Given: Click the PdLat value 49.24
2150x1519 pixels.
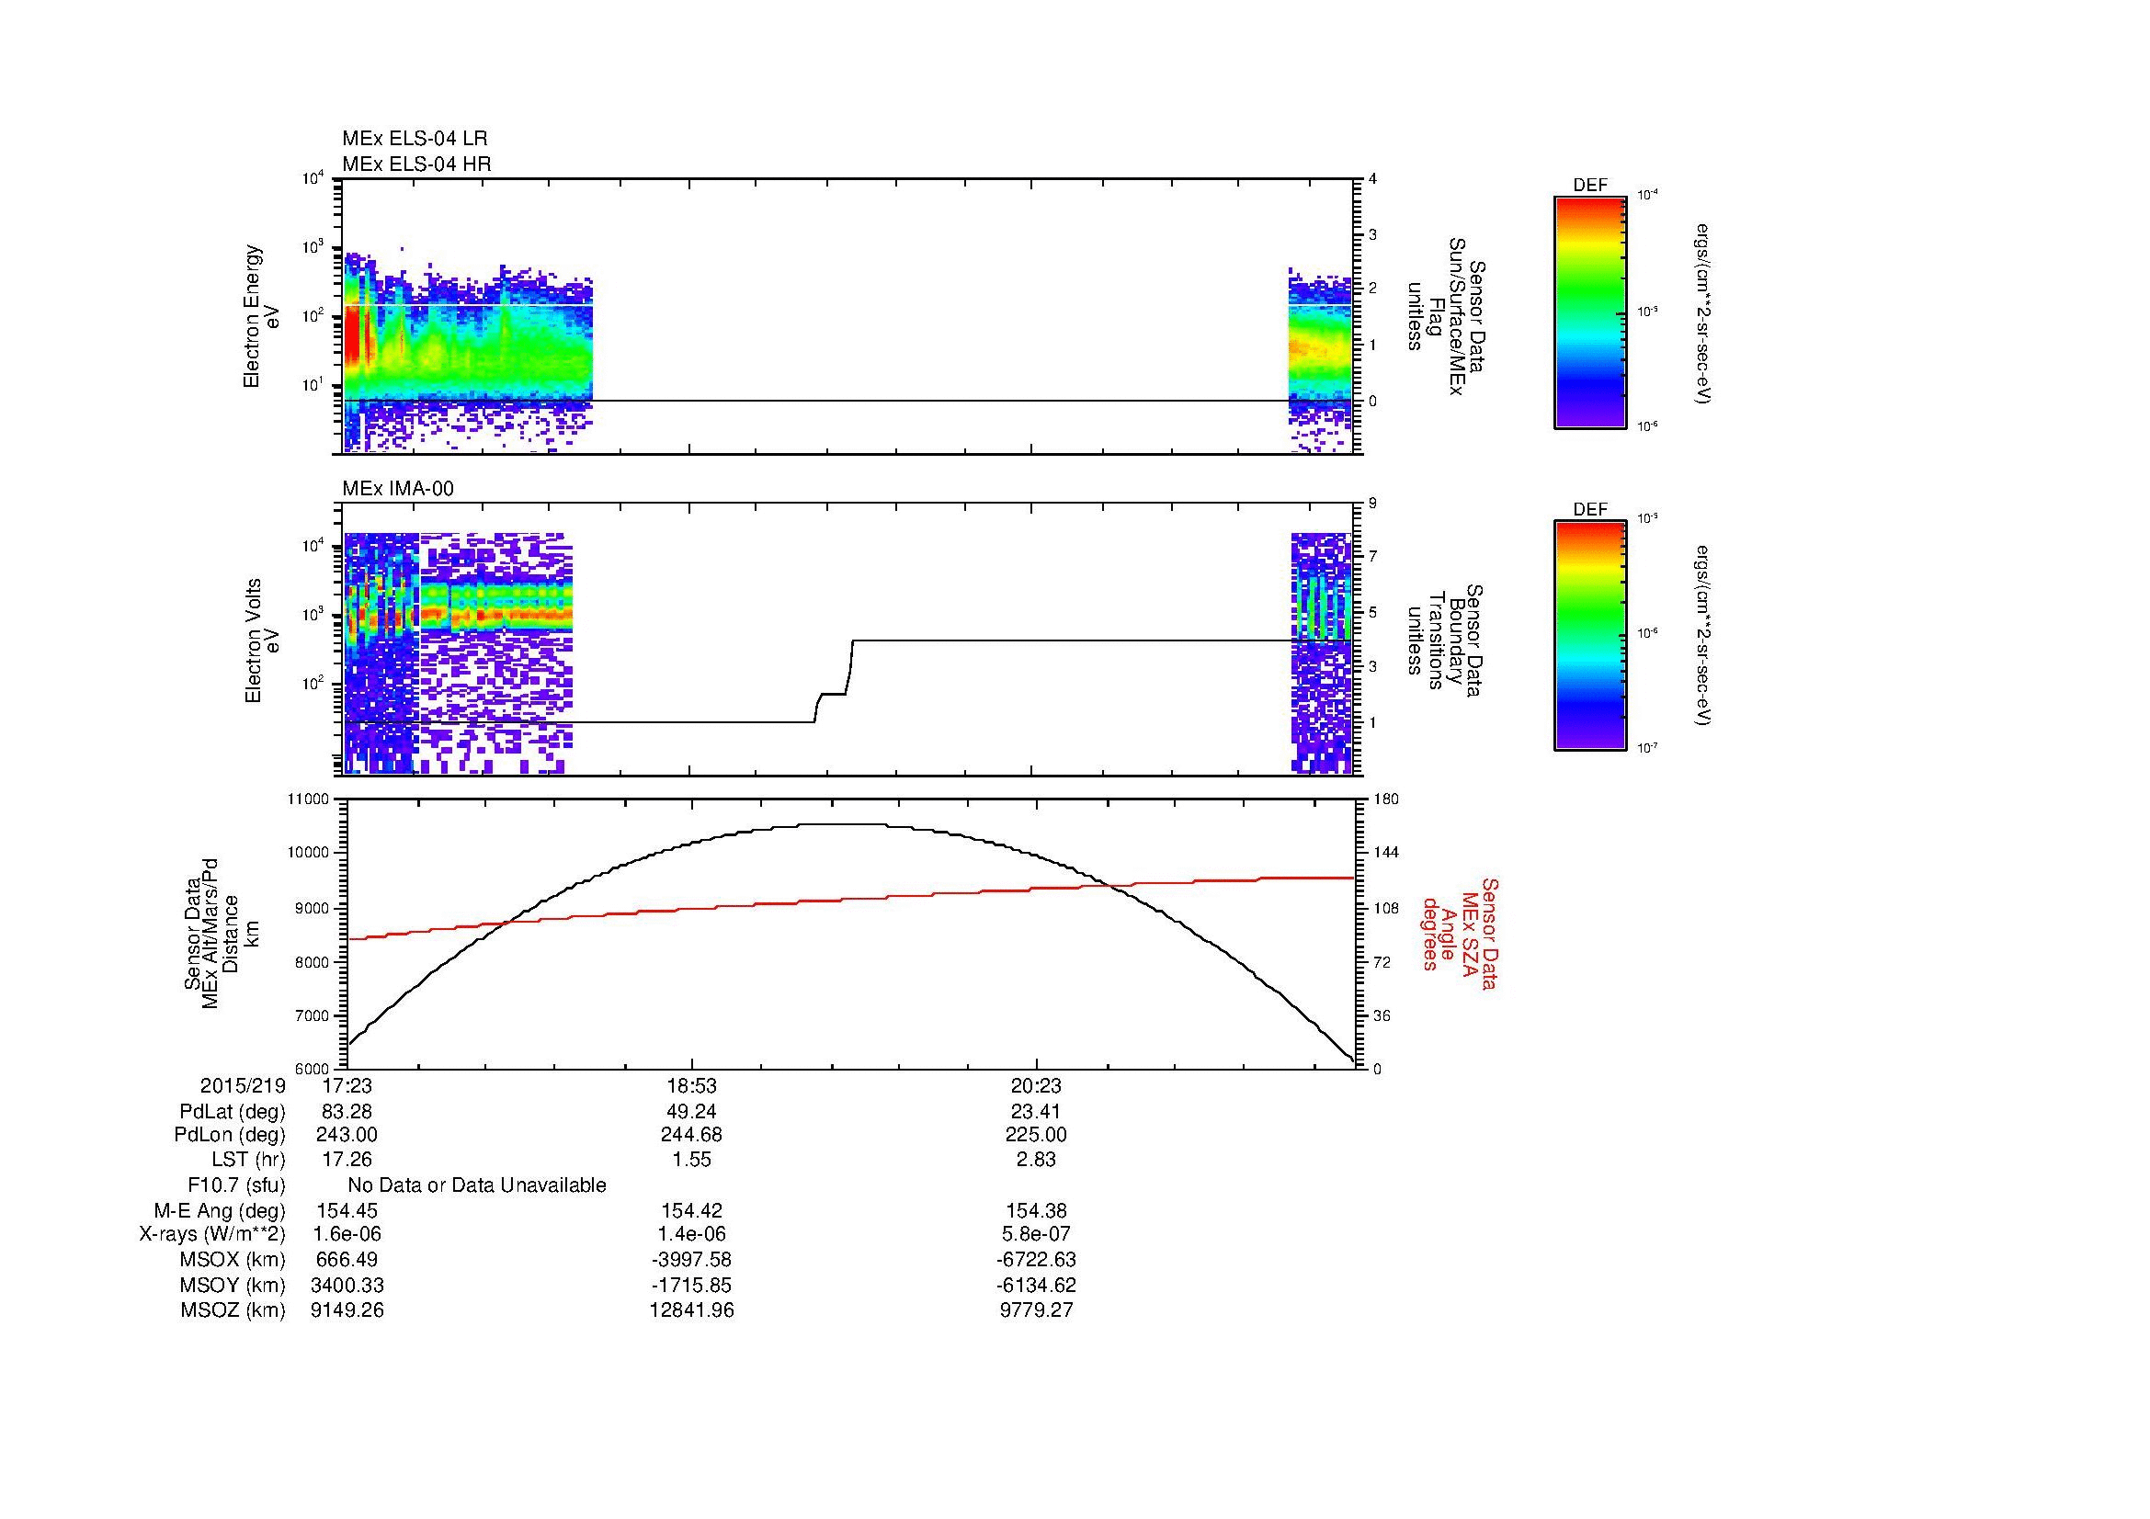Looking at the screenshot, I should point(691,1112).
